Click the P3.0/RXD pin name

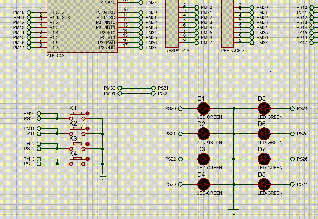106,12
